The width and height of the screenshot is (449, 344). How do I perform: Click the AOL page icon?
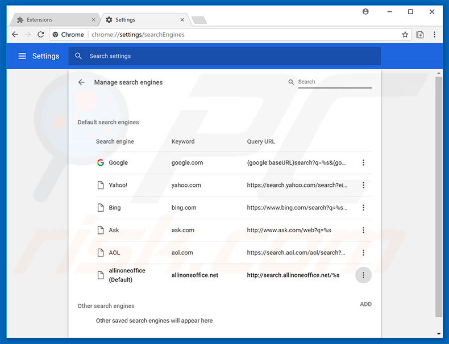(x=101, y=253)
